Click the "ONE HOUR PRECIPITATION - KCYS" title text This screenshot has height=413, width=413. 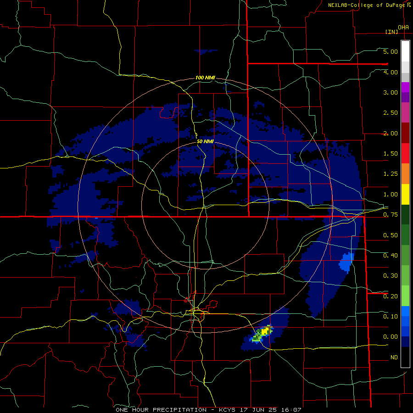coord(175,410)
